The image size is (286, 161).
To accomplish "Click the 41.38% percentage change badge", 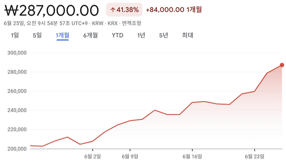I will [124, 10].
